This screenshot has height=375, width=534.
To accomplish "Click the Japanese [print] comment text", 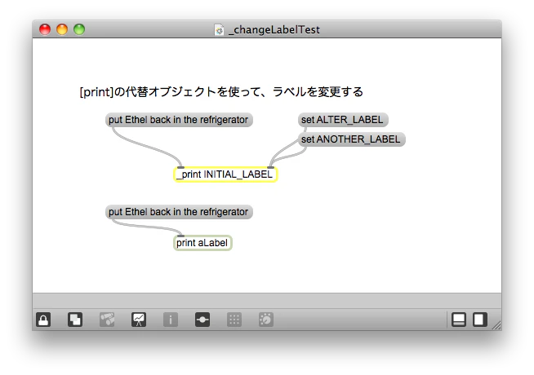I will click(x=221, y=92).
